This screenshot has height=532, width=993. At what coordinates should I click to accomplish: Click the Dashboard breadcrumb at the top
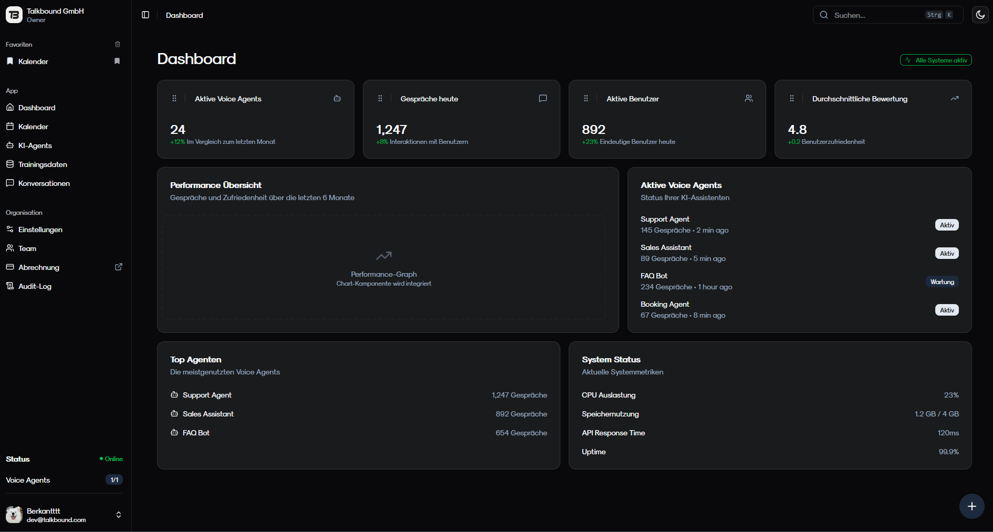coord(184,15)
